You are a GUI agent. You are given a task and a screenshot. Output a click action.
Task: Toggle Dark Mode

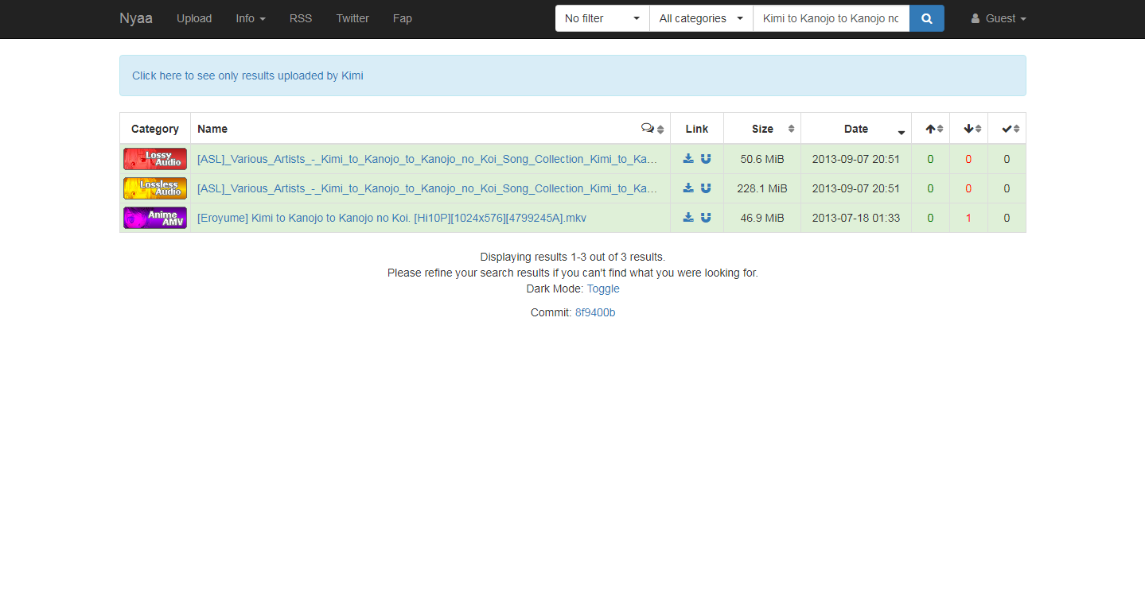pos(603,289)
